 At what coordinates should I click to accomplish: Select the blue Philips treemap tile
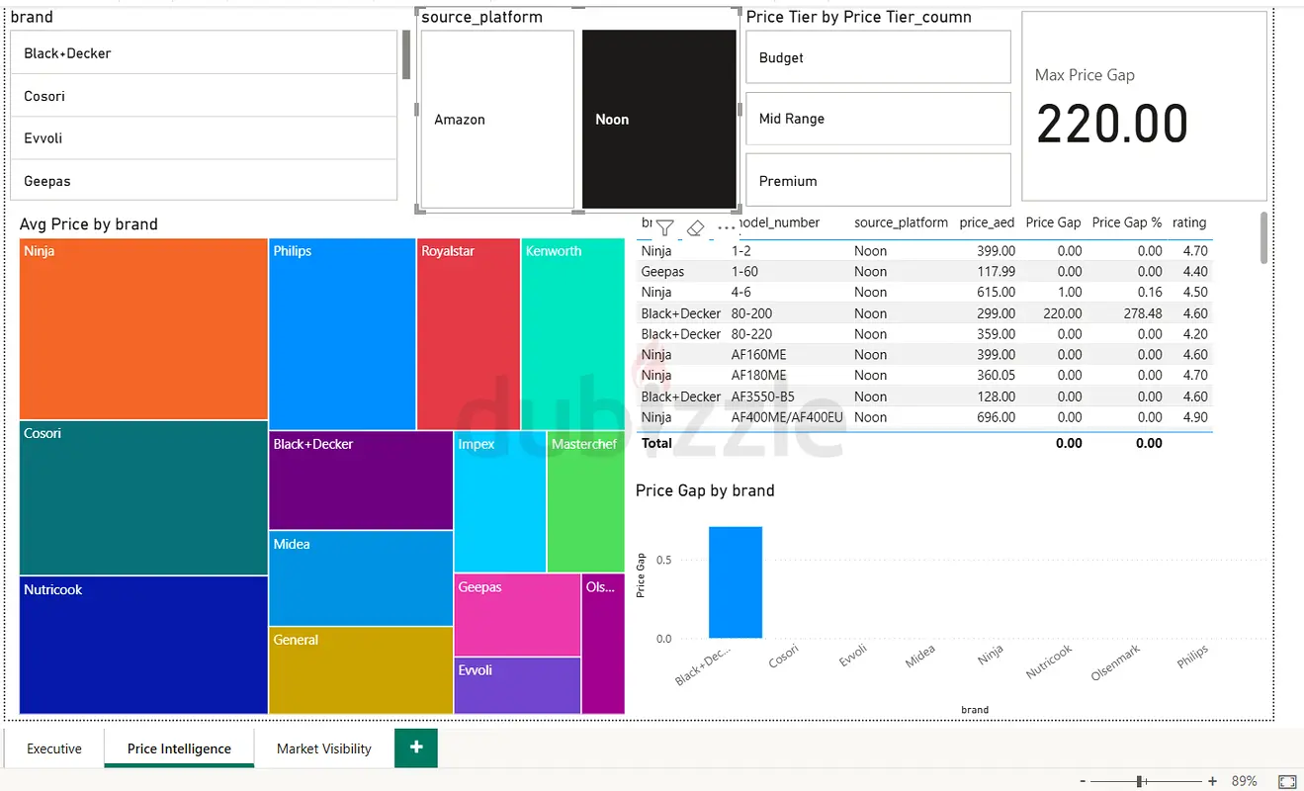coord(342,334)
